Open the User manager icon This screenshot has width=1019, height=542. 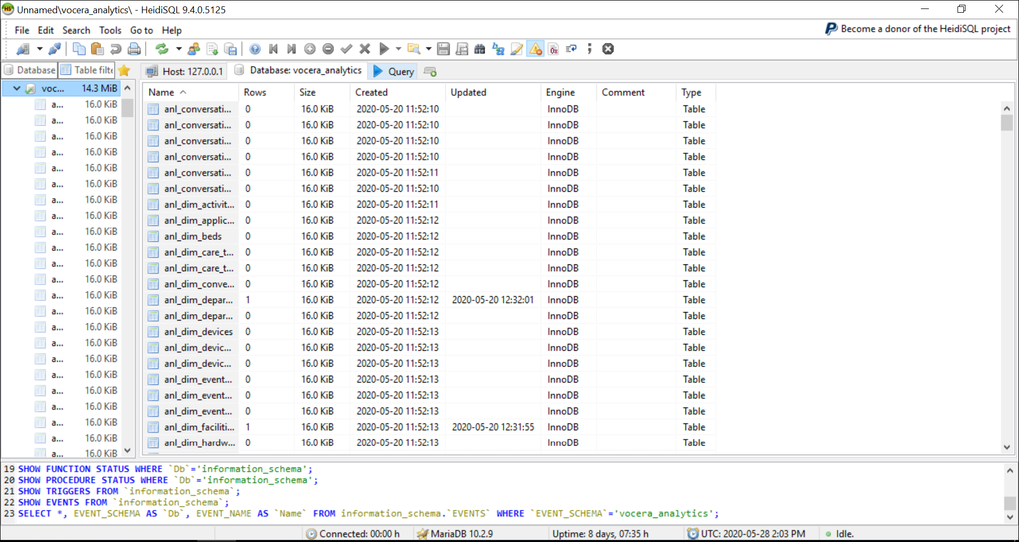(194, 49)
